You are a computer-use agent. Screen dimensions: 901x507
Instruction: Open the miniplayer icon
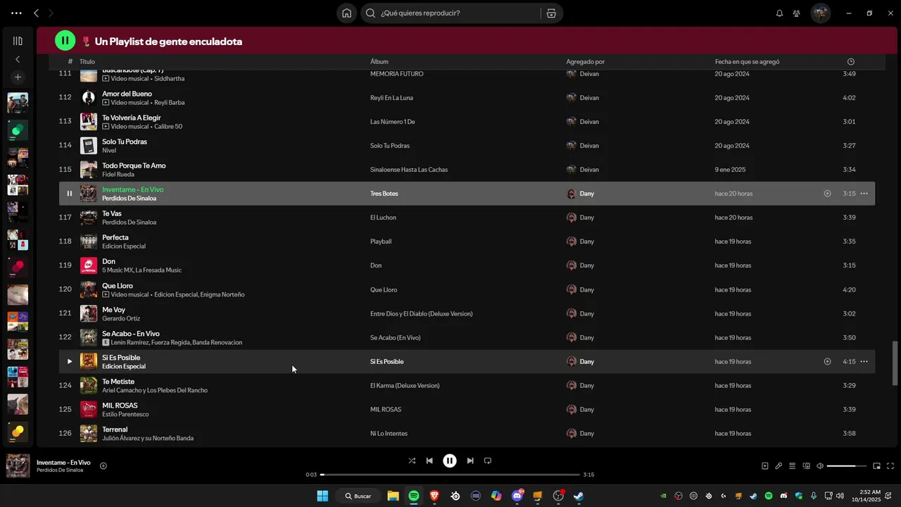(876, 465)
